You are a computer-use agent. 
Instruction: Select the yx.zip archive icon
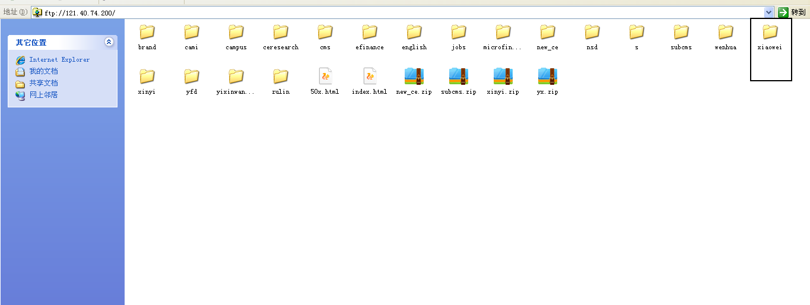548,76
